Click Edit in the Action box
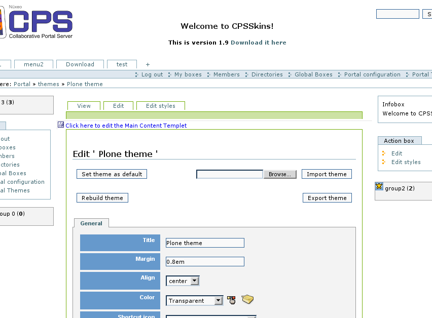This screenshot has width=432, height=318. [x=397, y=153]
